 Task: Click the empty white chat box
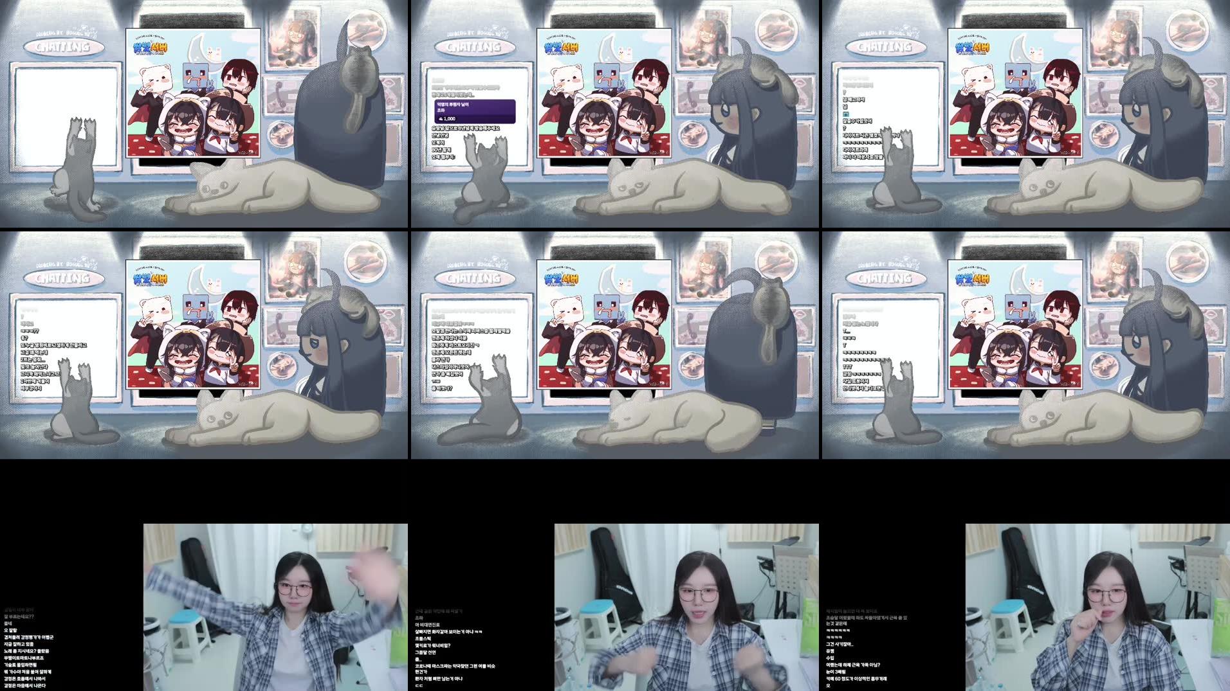click(66, 117)
